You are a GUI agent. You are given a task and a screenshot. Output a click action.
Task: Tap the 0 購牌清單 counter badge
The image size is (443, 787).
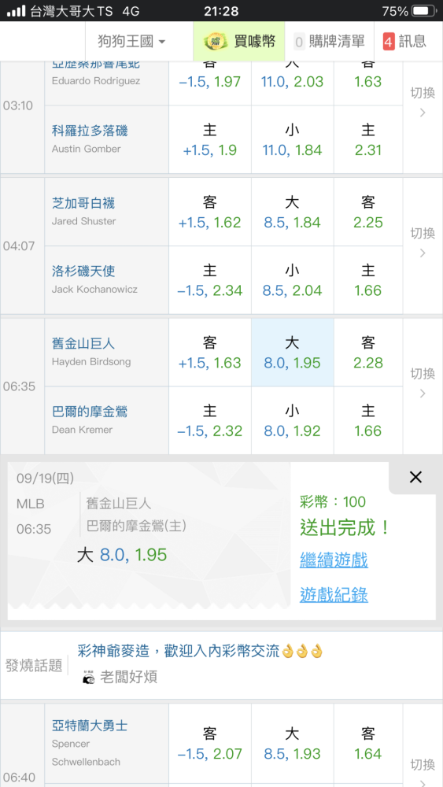point(300,42)
